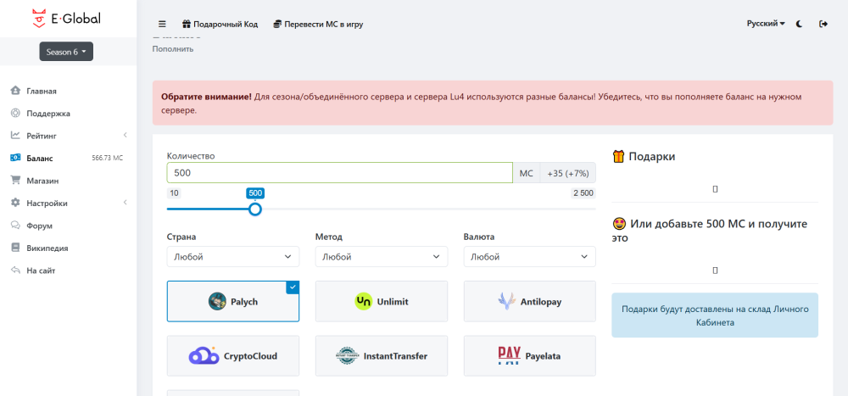Image resolution: width=848 pixels, height=396 pixels.
Task: Click Перевести МС в игру link
Action: click(318, 24)
